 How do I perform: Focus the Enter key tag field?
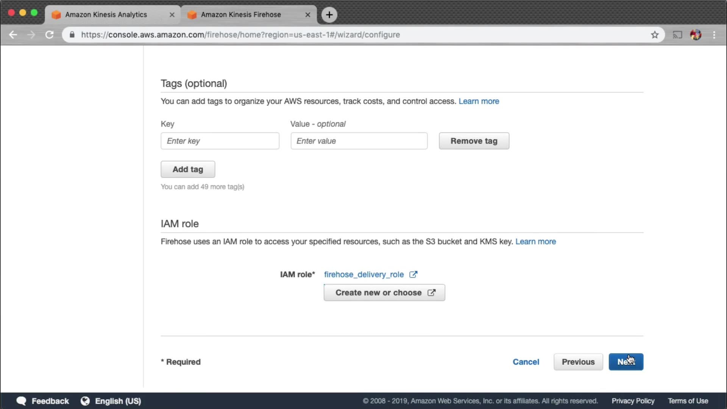[220, 141]
